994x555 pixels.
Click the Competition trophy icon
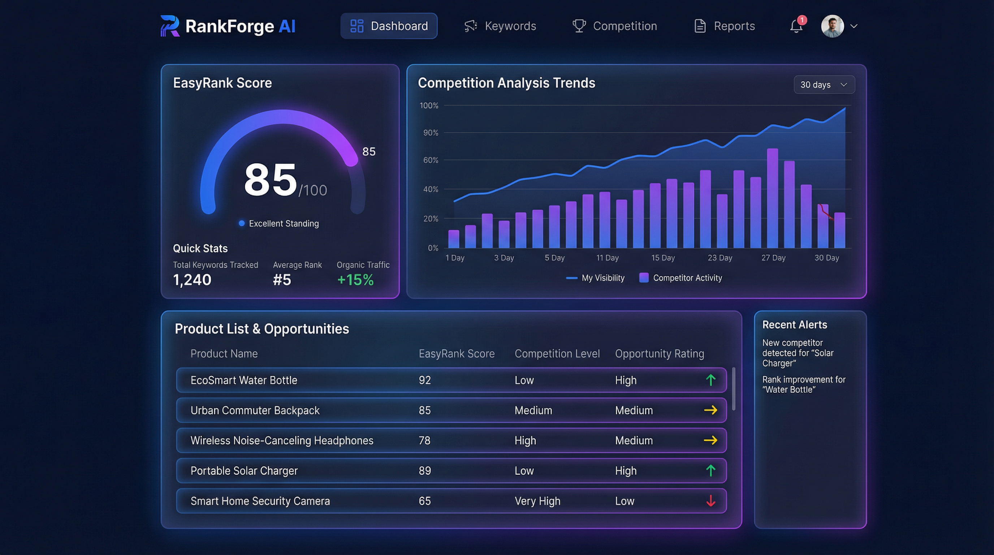(579, 26)
